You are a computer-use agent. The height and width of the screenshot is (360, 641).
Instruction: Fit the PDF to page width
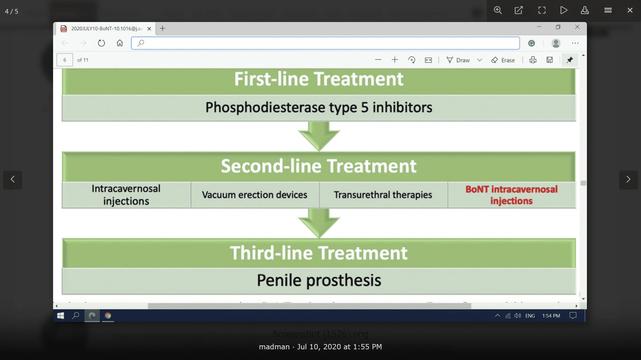428,60
